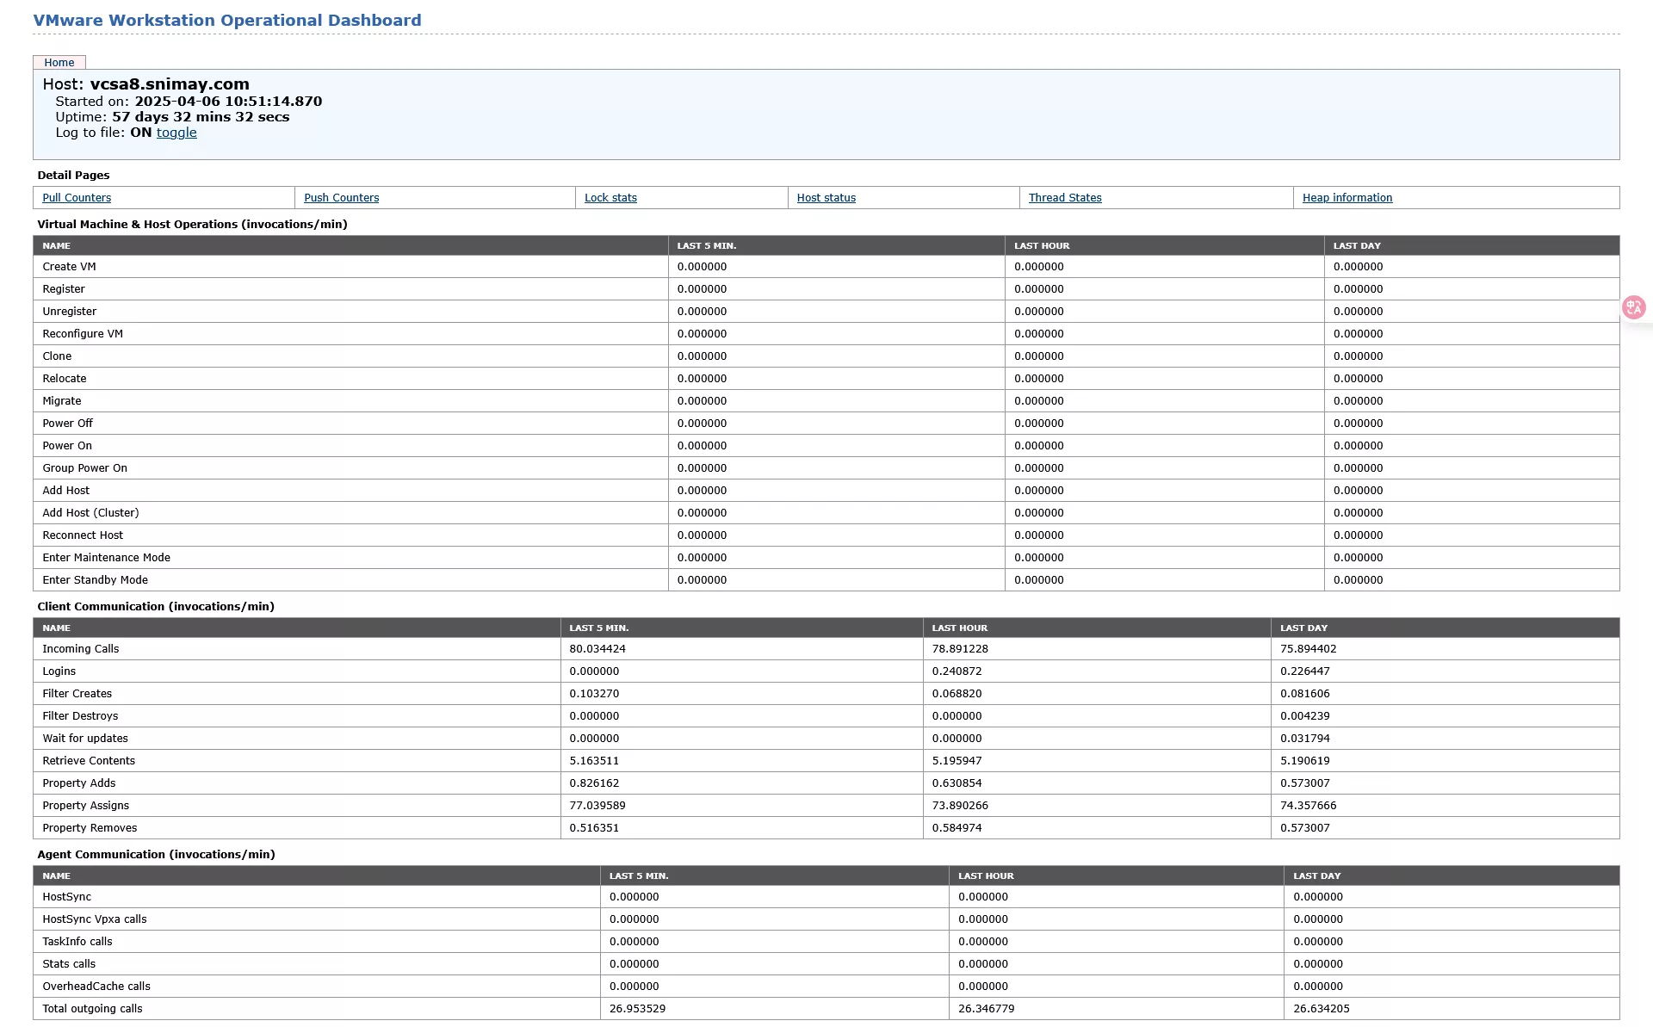This screenshot has height=1027, width=1653.
Task: Click Total outgoing calls last day value
Action: pos(1321,1009)
